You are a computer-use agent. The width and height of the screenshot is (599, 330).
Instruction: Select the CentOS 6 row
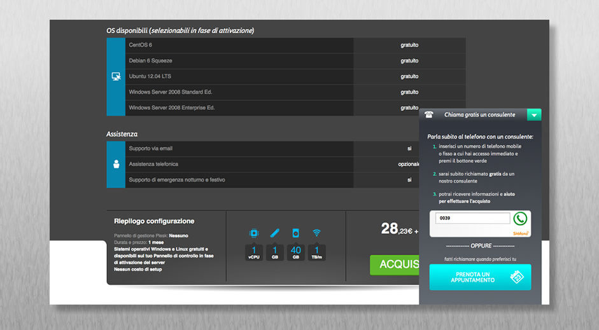click(x=239, y=45)
